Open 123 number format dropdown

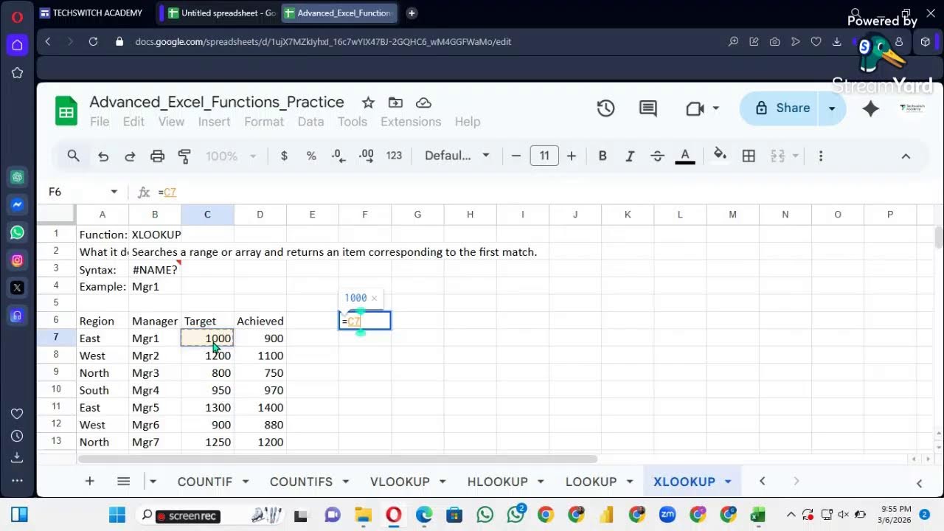(x=394, y=156)
